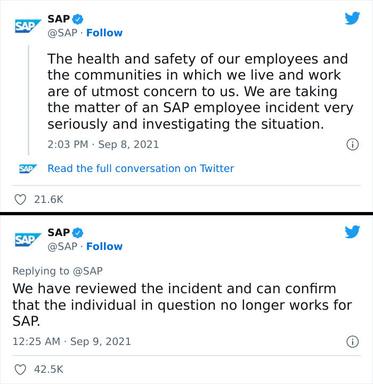Click verified badge beside first SAP name

pyautogui.click(x=78, y=19)
